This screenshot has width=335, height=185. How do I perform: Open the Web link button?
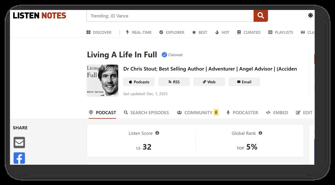209,82
